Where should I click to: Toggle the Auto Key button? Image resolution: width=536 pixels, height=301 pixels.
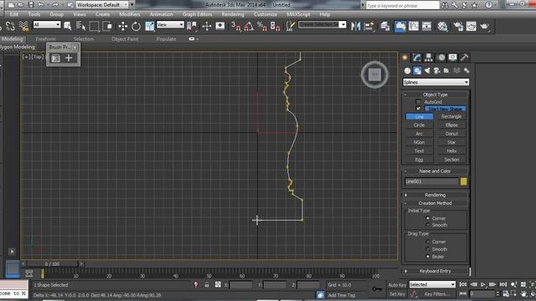(397, 284)
